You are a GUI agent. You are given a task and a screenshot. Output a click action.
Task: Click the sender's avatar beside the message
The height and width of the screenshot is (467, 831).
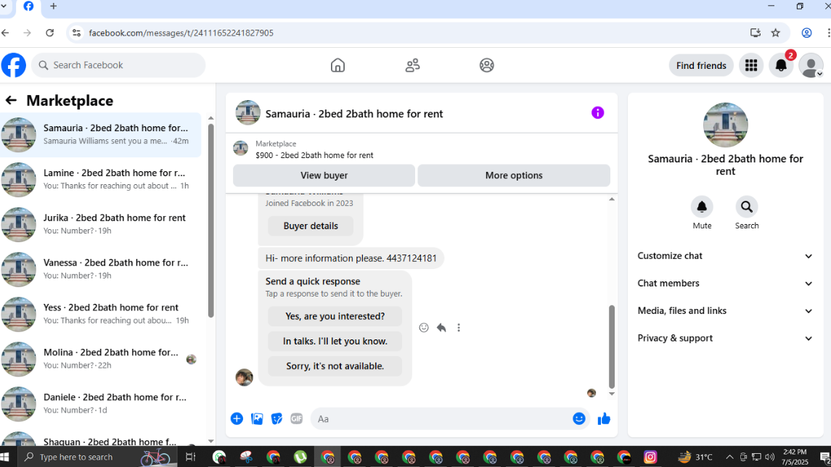pyautogui.click(x=244, y=377)
